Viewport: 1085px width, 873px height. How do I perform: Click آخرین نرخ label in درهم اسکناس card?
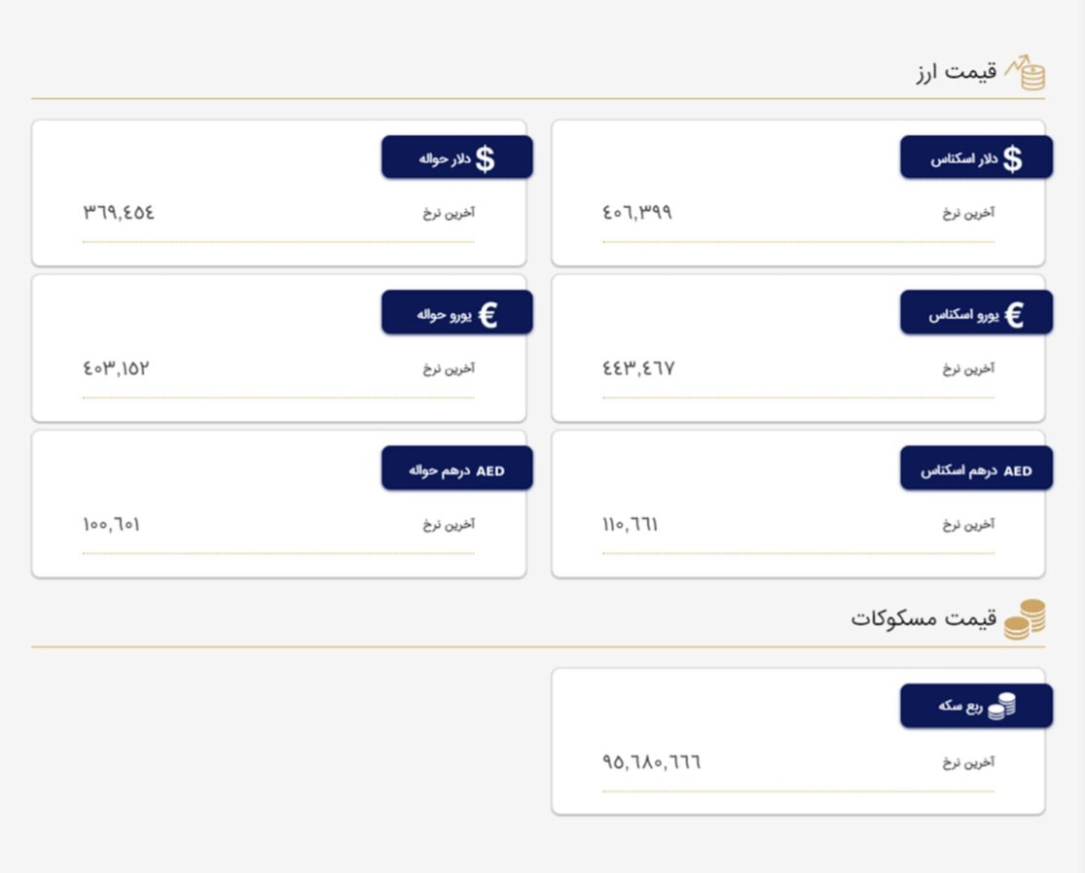coord(969,525)
